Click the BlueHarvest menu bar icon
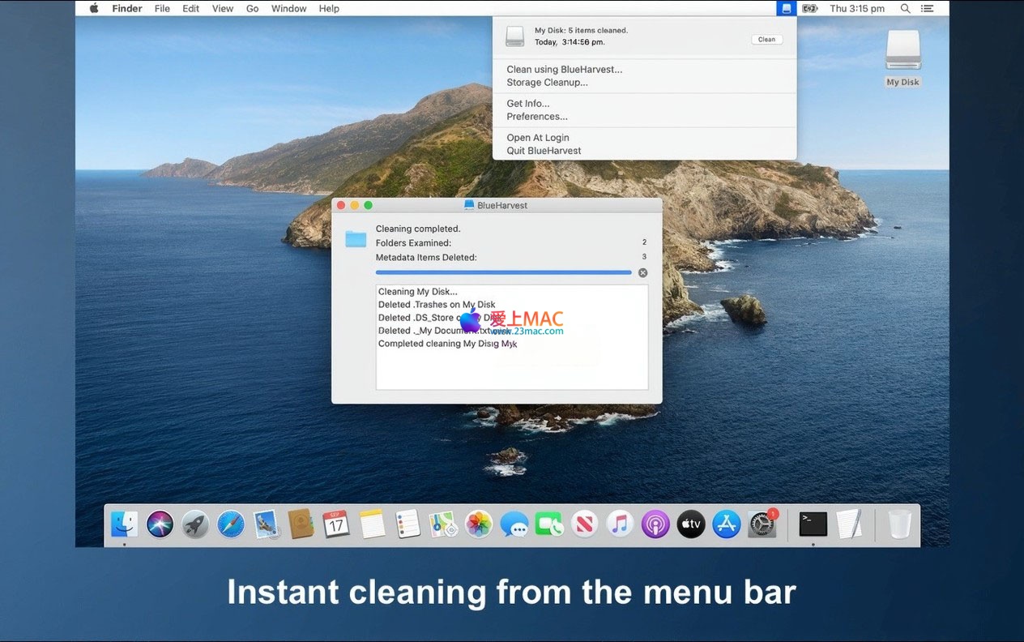Viewport: 1024px width, 642px height. (x=785, y=9)
